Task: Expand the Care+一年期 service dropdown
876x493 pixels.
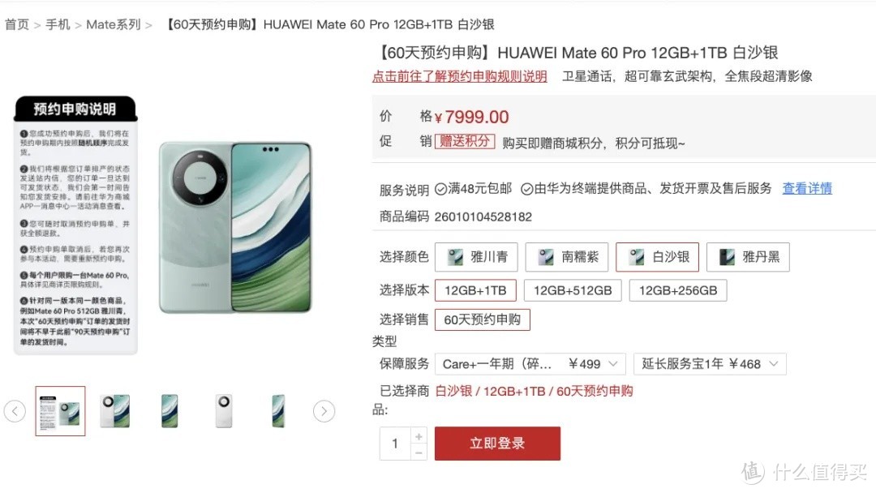Action: (530, 364)
